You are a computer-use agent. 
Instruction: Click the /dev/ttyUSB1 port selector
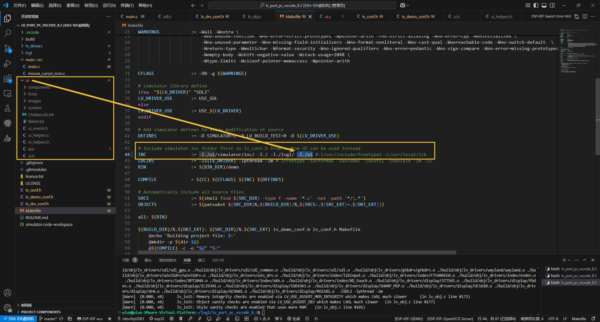click(x=131, y=319)
